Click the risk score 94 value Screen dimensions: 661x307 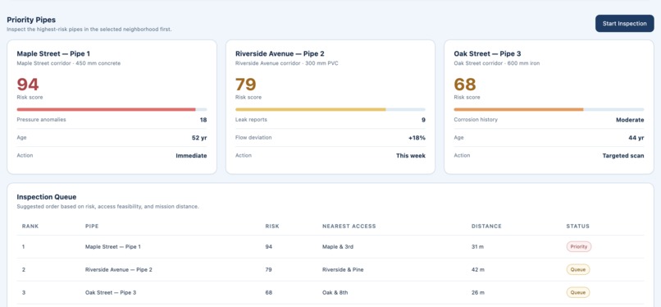click(28, 85)
